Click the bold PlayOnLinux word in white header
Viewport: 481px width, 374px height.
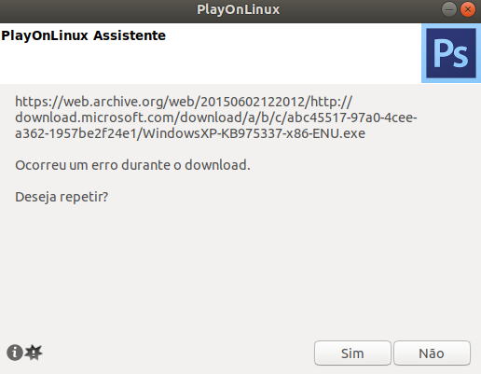tap(45, 35)
